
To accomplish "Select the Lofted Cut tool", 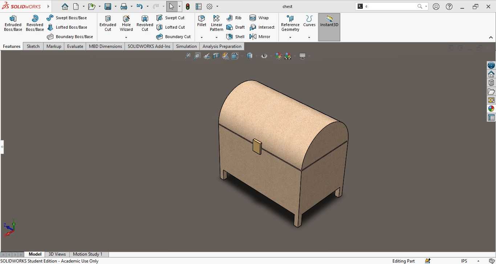I will coord(171,27).
